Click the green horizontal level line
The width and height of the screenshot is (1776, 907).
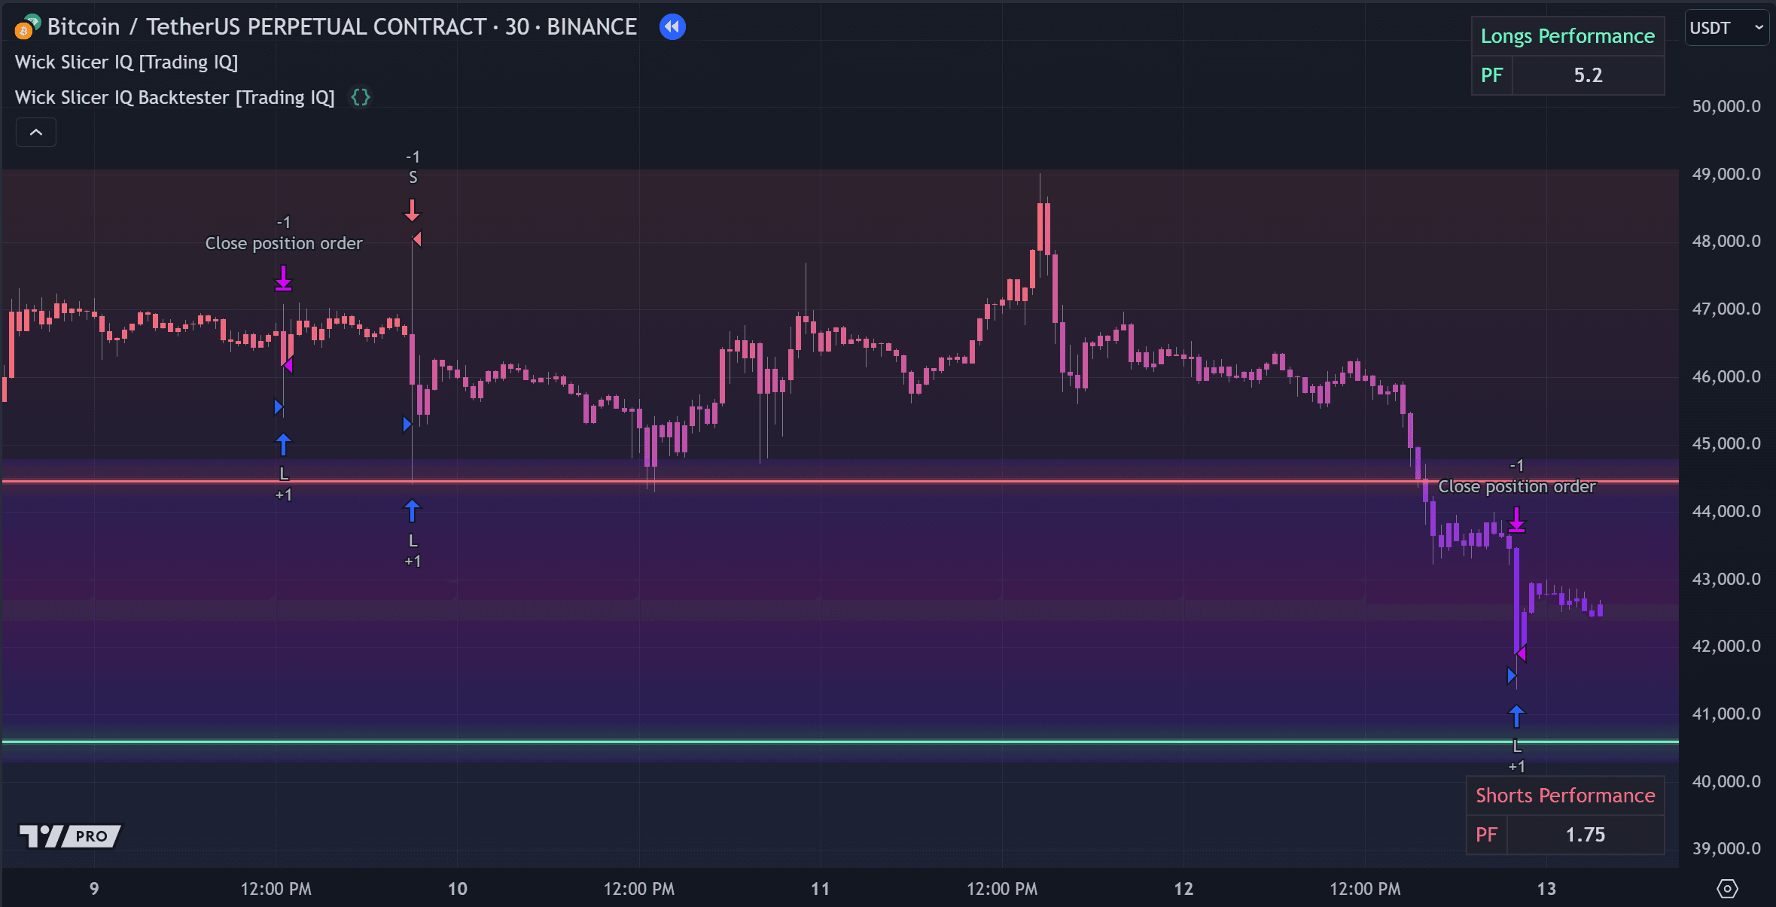click(828, 741)
